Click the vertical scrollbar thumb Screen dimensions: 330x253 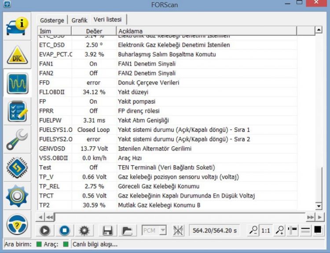(319, 185)
